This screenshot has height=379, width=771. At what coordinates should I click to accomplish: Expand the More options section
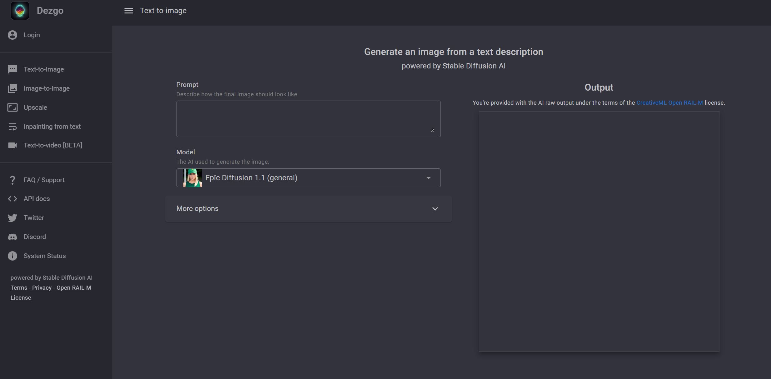pyautogui.click(x=308, y=208)
